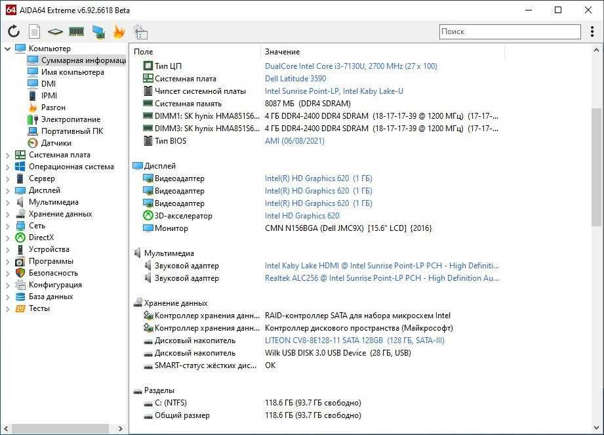Open the three-dot menu button
Image resolution: width=604 pixels, height=435 pixels.
592,31
